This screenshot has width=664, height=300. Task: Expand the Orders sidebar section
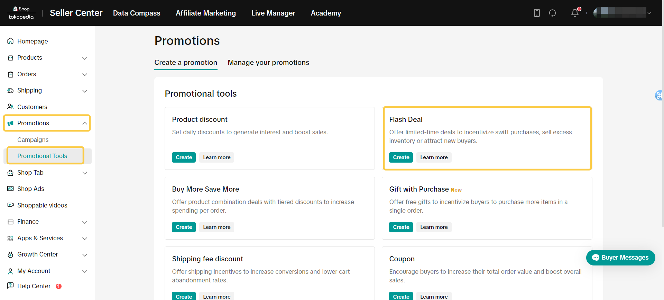(x=85, y=75)
